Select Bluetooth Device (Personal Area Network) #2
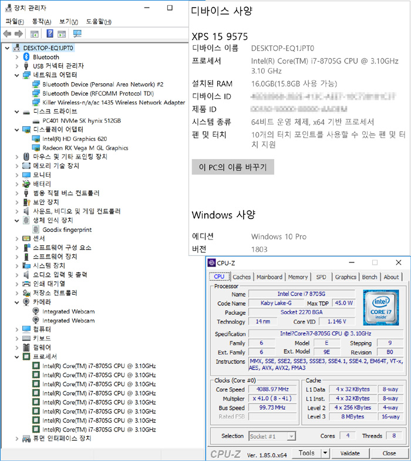This screenshot has height=462, width=411. pos(103,85)
